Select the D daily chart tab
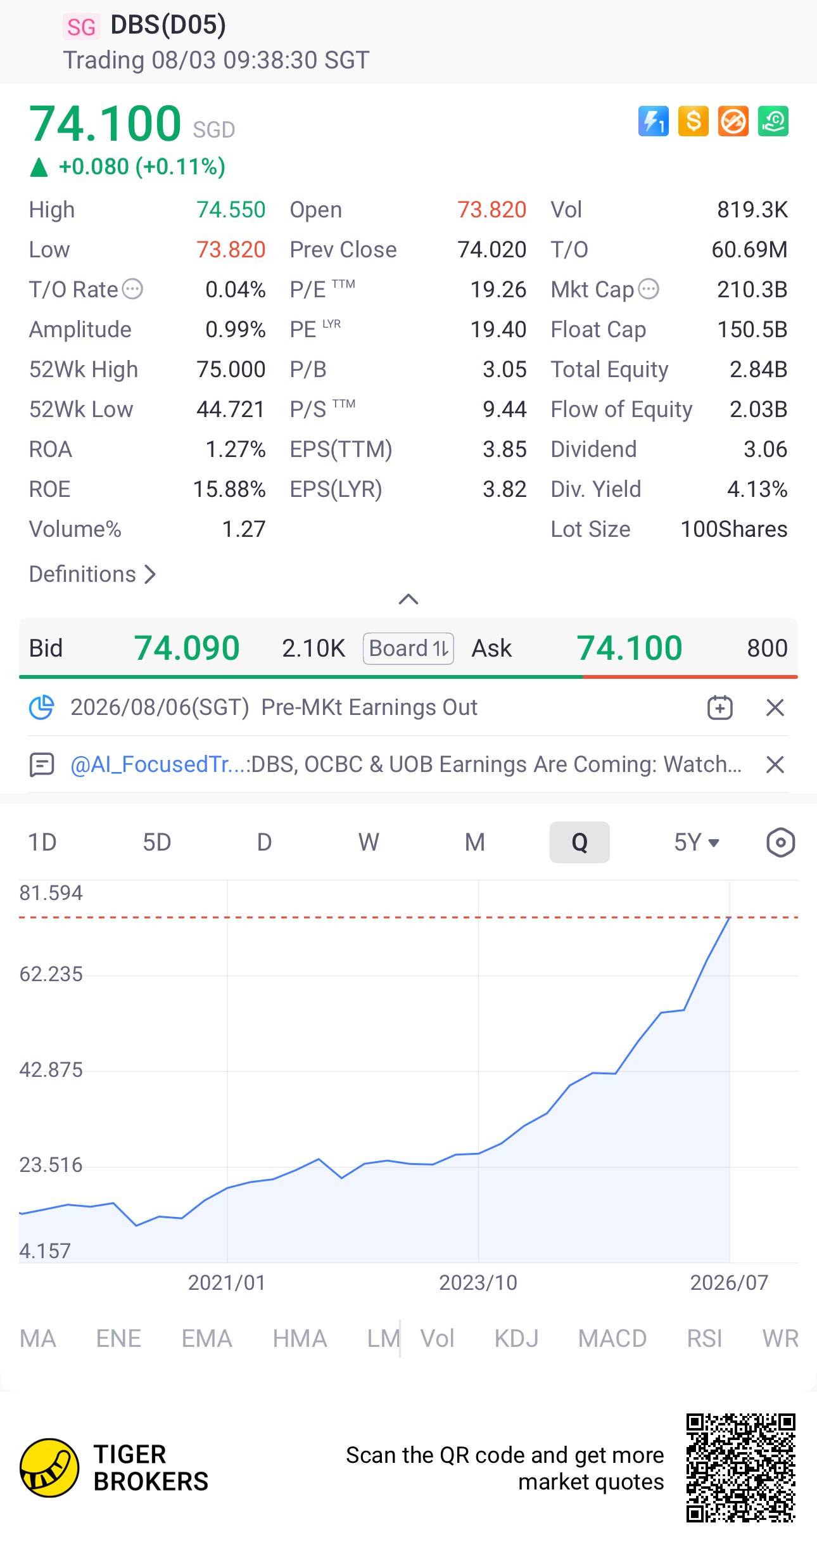The image size is (817, 1544). [x=264, y=842]
